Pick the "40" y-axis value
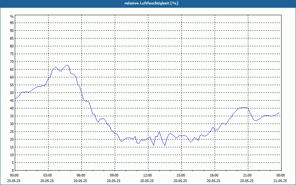Viewport: 296px width, 185px height. point(12,108)
